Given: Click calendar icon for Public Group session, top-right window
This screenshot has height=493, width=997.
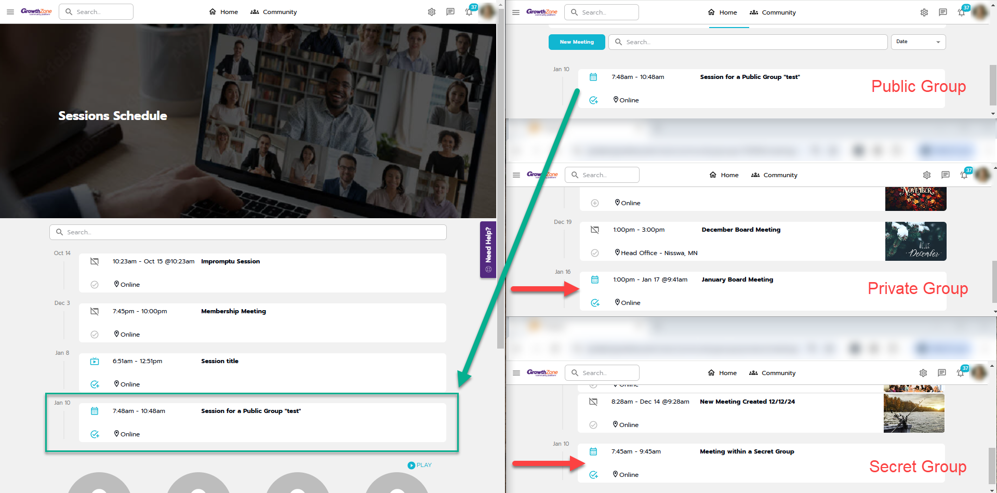Looking at the screenshot, I should (593, 77).
